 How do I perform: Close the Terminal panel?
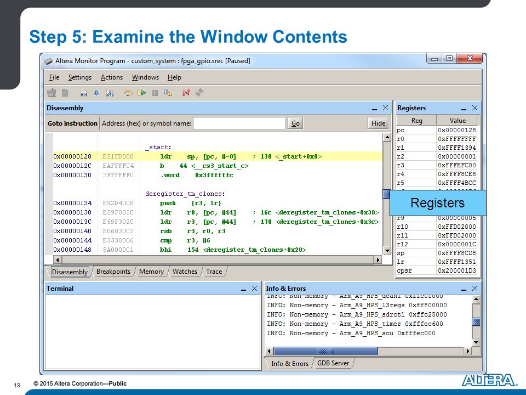(x=255, y=288)
